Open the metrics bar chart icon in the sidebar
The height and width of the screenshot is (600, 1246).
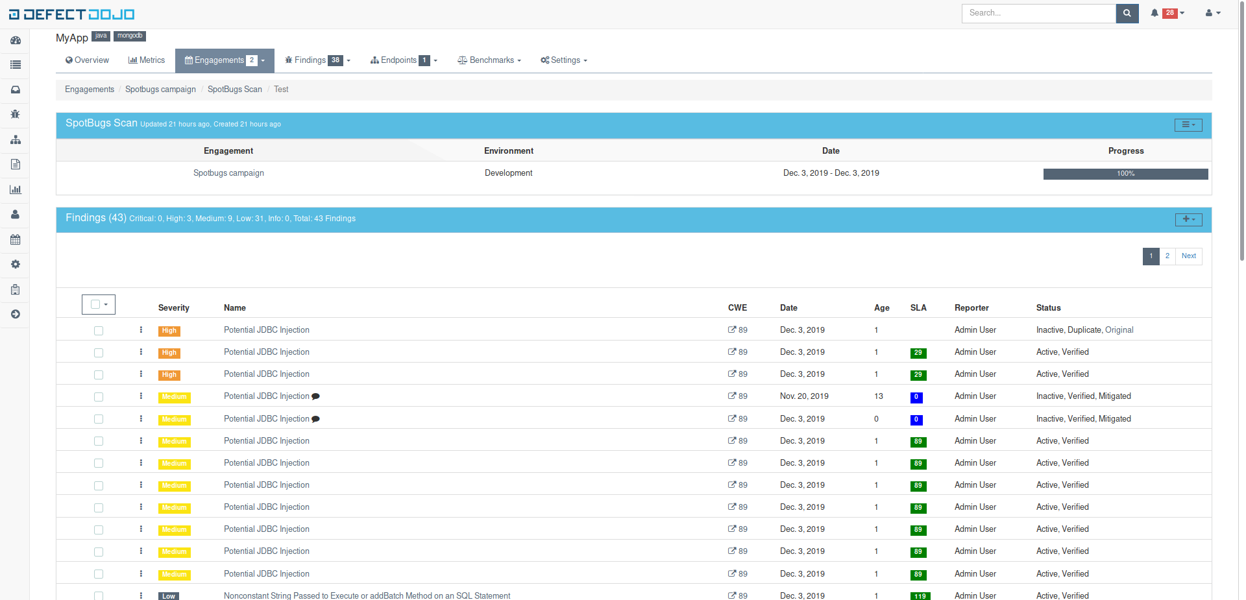tap(16, 189)
